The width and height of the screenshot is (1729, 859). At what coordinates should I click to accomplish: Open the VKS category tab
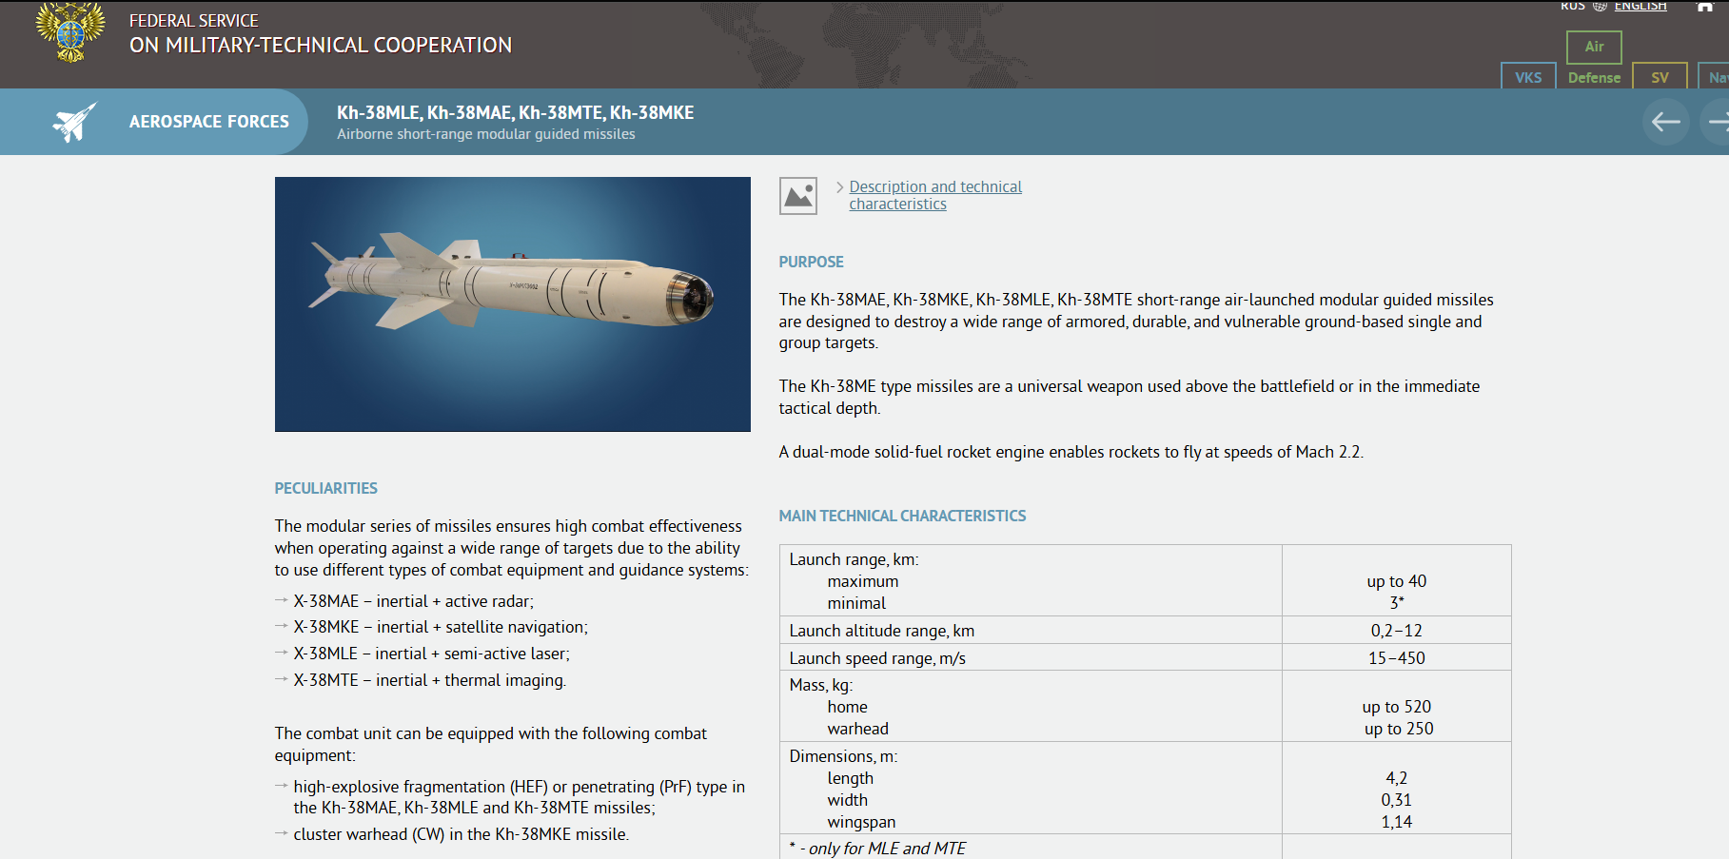coord(1528,77)
